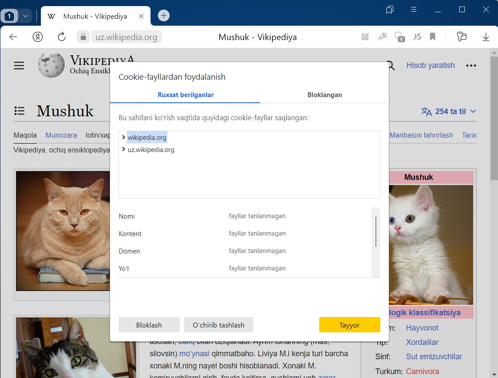This screenshot has height=378, width=498.
Task: Click the cookie details scrollbar thumb
Action: (375, 231)
